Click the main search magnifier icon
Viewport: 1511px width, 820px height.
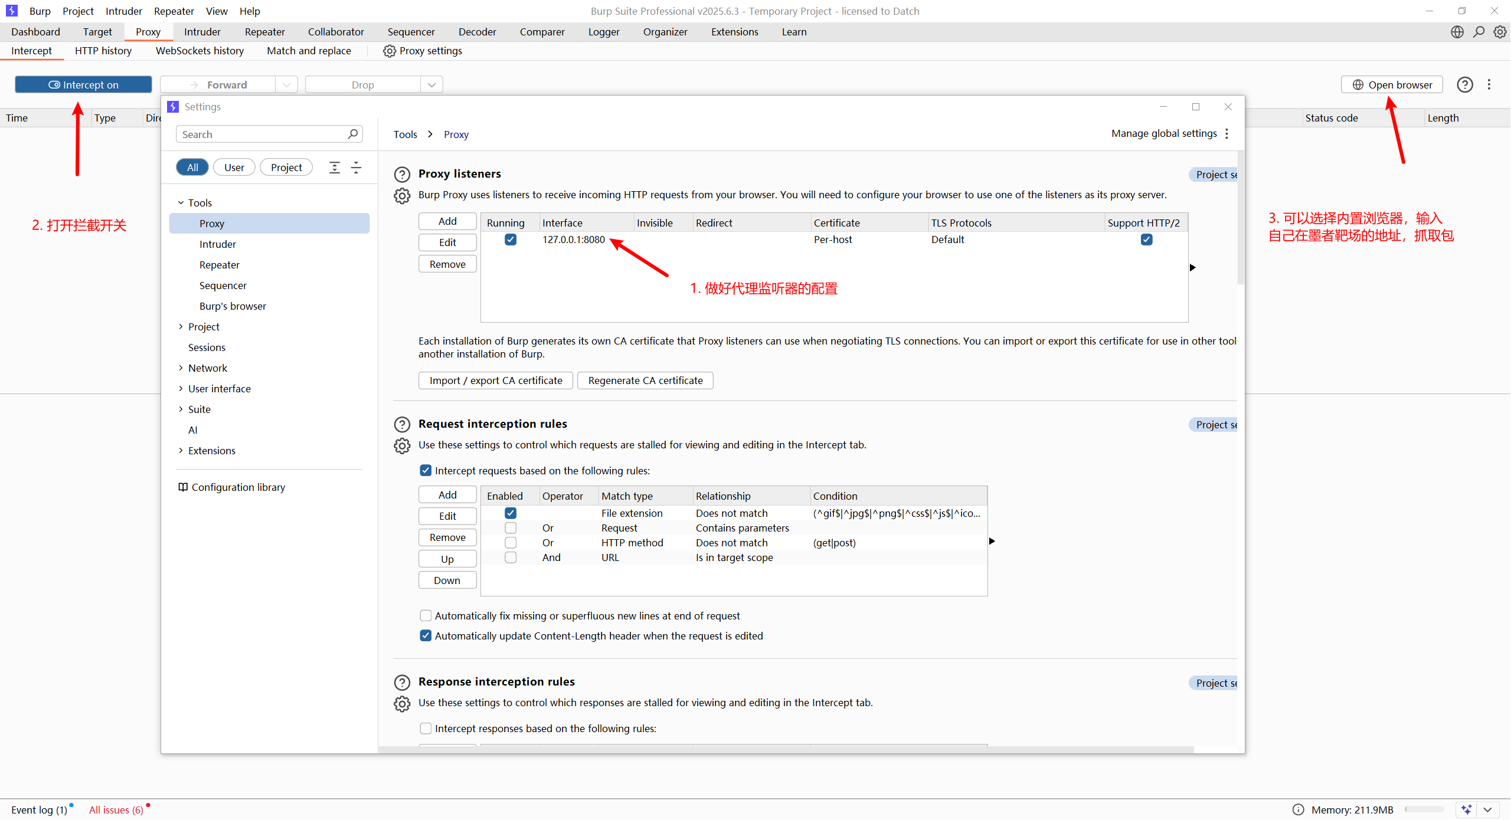click(1479, 32)
